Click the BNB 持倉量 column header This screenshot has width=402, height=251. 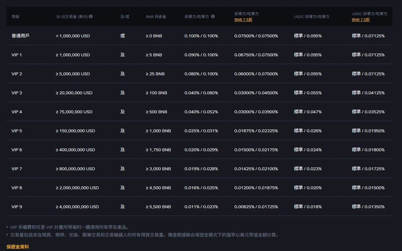tap(156, 16)
